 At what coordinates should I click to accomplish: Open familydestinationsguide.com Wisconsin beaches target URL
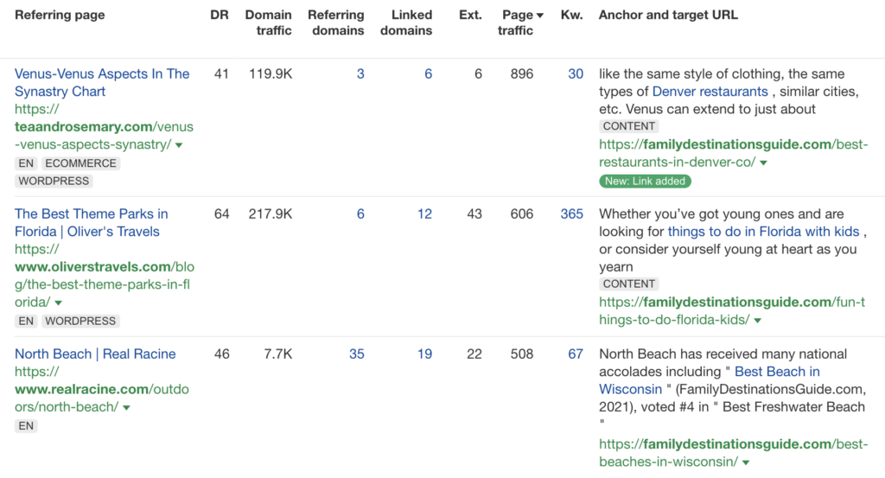coord(733,453)
